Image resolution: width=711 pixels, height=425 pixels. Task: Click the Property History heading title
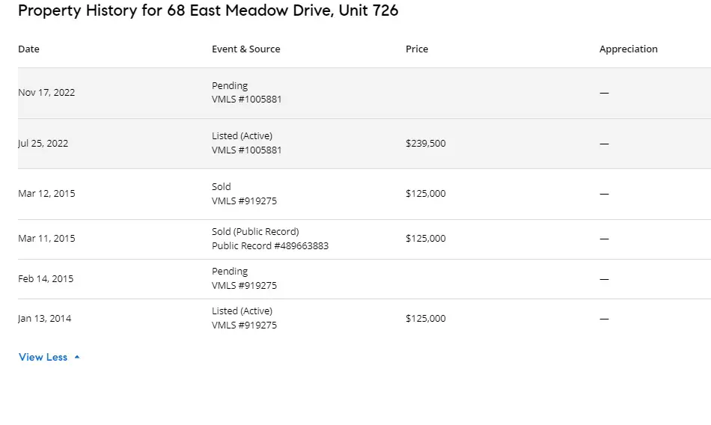[x=208, y=10]
